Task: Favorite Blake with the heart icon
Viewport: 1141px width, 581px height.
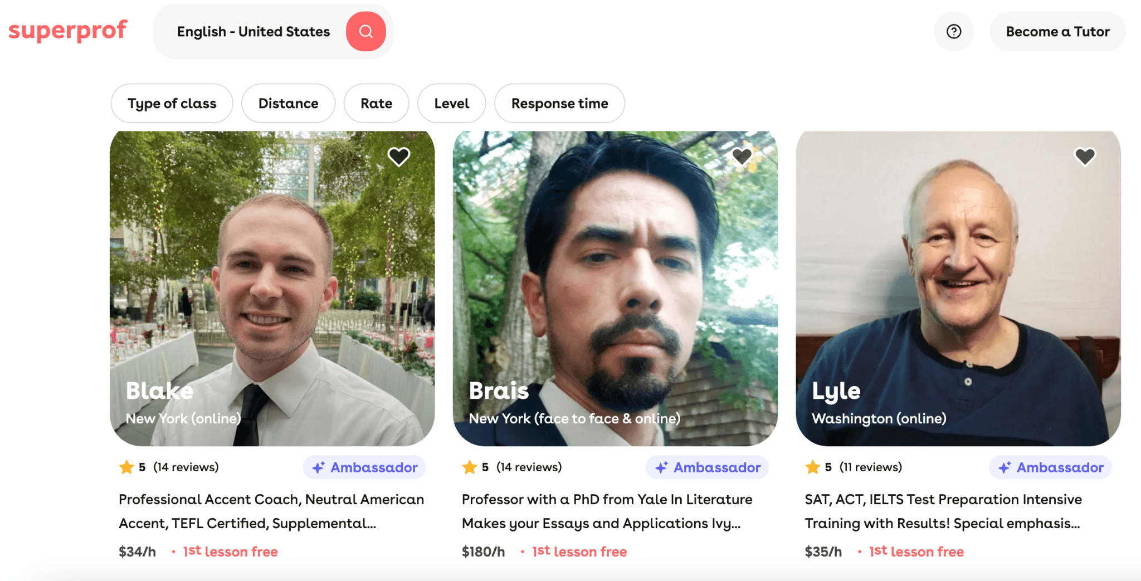Action: (398, 157)
